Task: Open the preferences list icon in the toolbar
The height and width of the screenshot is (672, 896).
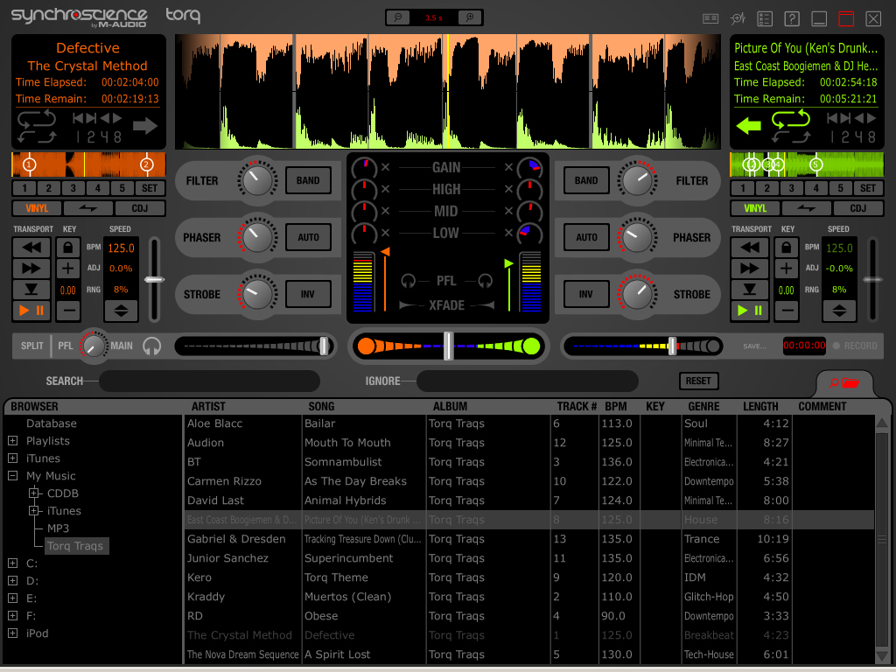Action: [765, 18]
